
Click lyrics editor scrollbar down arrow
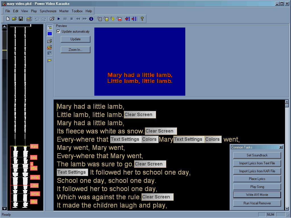287,209
